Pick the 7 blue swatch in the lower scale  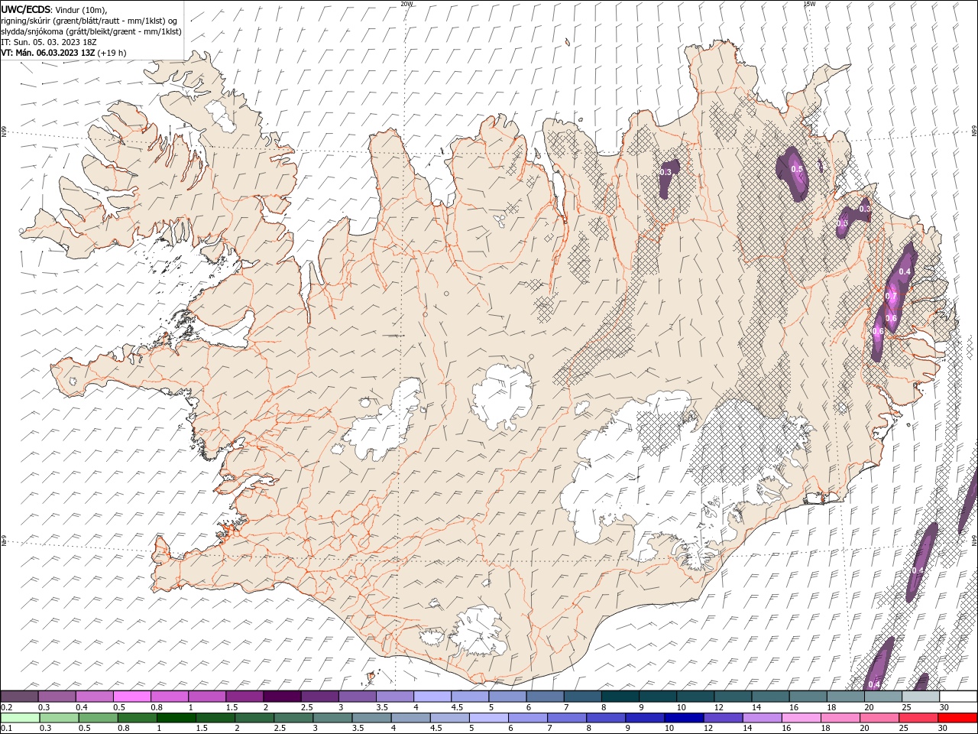pos(568,718)
